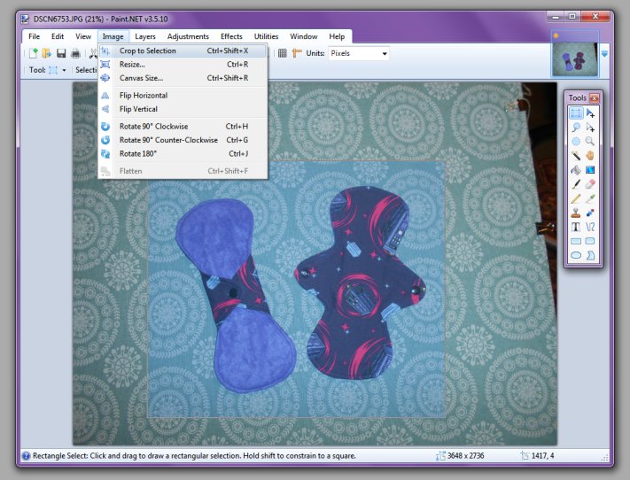Open the Units dropdown showing Pixels
Image resolution: width=630 pixels, height=480 pixels.
pyautogui.click(x=359, y=53)
